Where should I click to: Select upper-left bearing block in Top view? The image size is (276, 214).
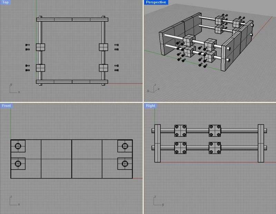tap(40, 47)
